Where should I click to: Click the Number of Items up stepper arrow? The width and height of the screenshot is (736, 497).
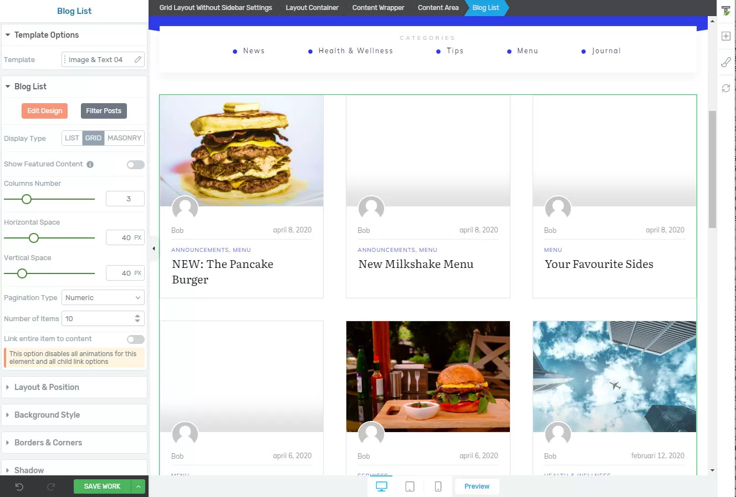[136, 316]
